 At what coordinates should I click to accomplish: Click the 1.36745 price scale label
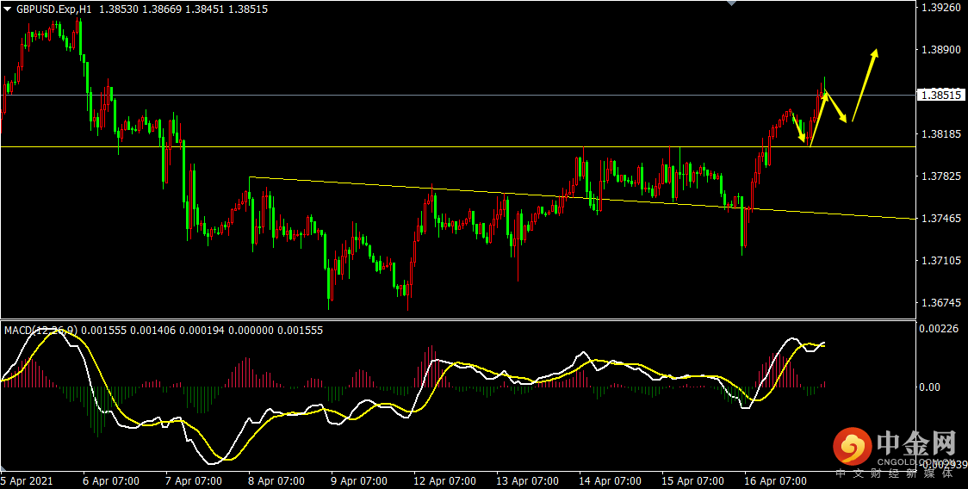940,302
